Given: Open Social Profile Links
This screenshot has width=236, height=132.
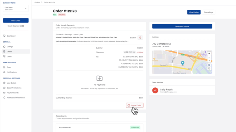Looking at the screenshot, I should tap(14, 88).
